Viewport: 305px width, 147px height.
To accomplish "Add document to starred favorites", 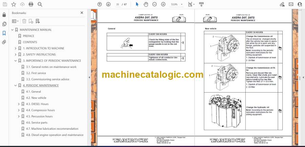I will (x=14, y=4).
